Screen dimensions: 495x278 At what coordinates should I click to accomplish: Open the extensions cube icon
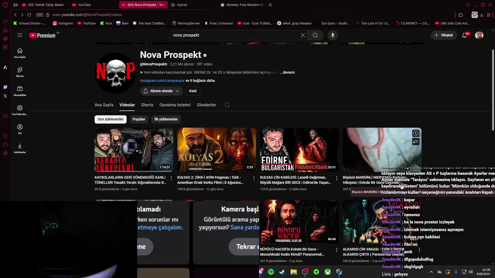[461, 15]
